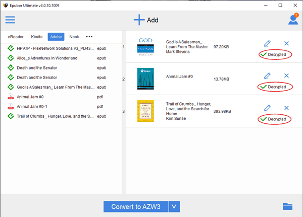Click pdf icon for Animal Jam #0
This screenshot has height=217, width=303.
(11, 97)
